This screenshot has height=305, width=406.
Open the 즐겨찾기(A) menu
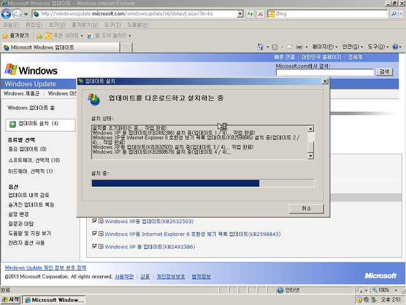pyautogui.click(x=84, y=25)
